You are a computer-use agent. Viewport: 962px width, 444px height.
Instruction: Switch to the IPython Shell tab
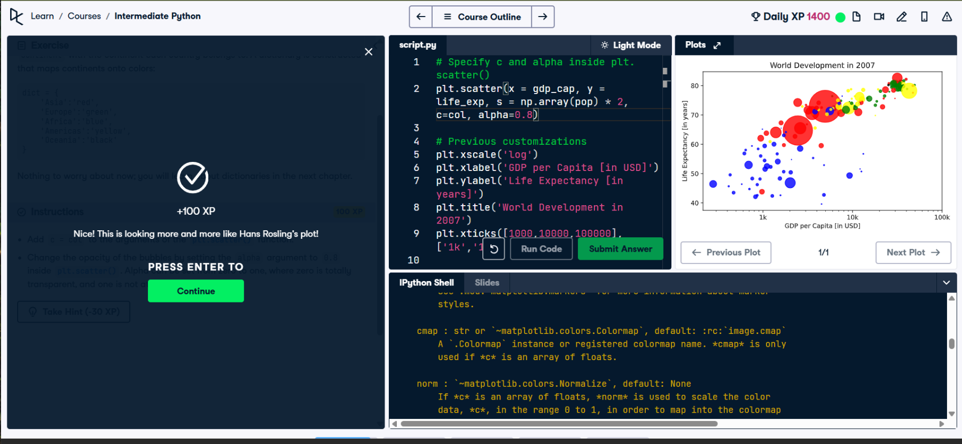tap(426, 283)
